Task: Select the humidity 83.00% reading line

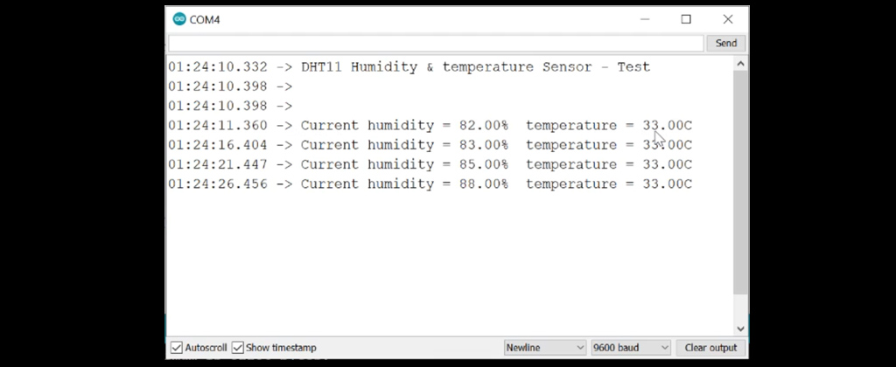Action: pyautogui.click(x=430, y=145)
